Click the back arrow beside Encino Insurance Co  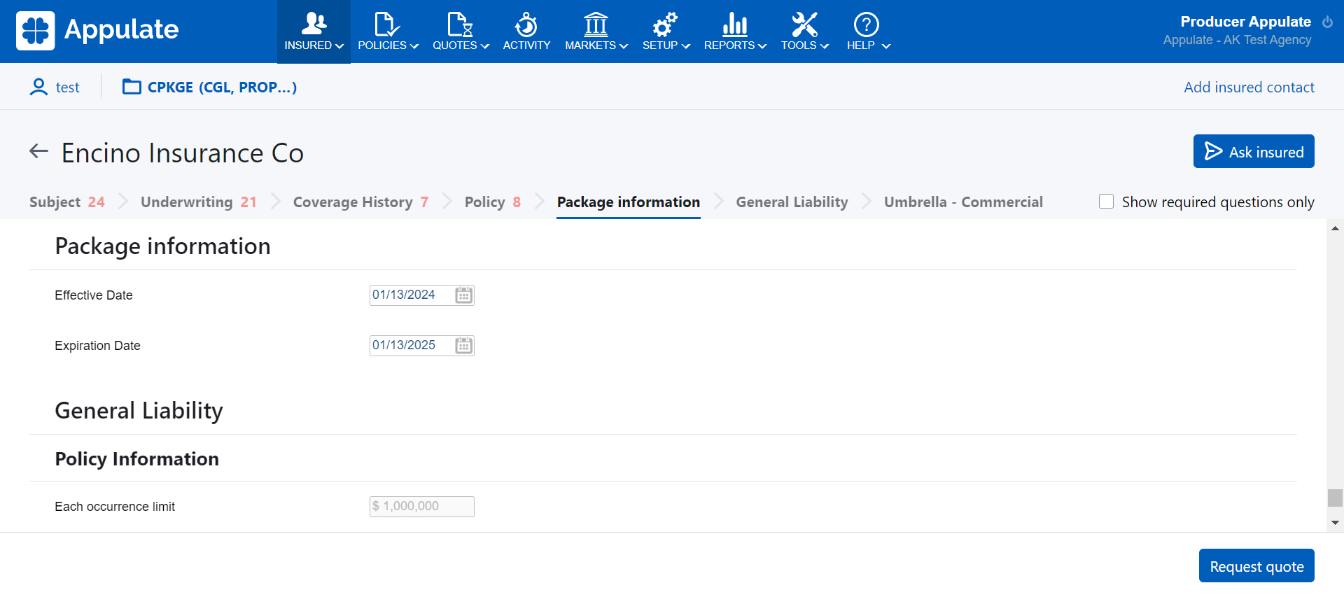click(x=38, y=151)
